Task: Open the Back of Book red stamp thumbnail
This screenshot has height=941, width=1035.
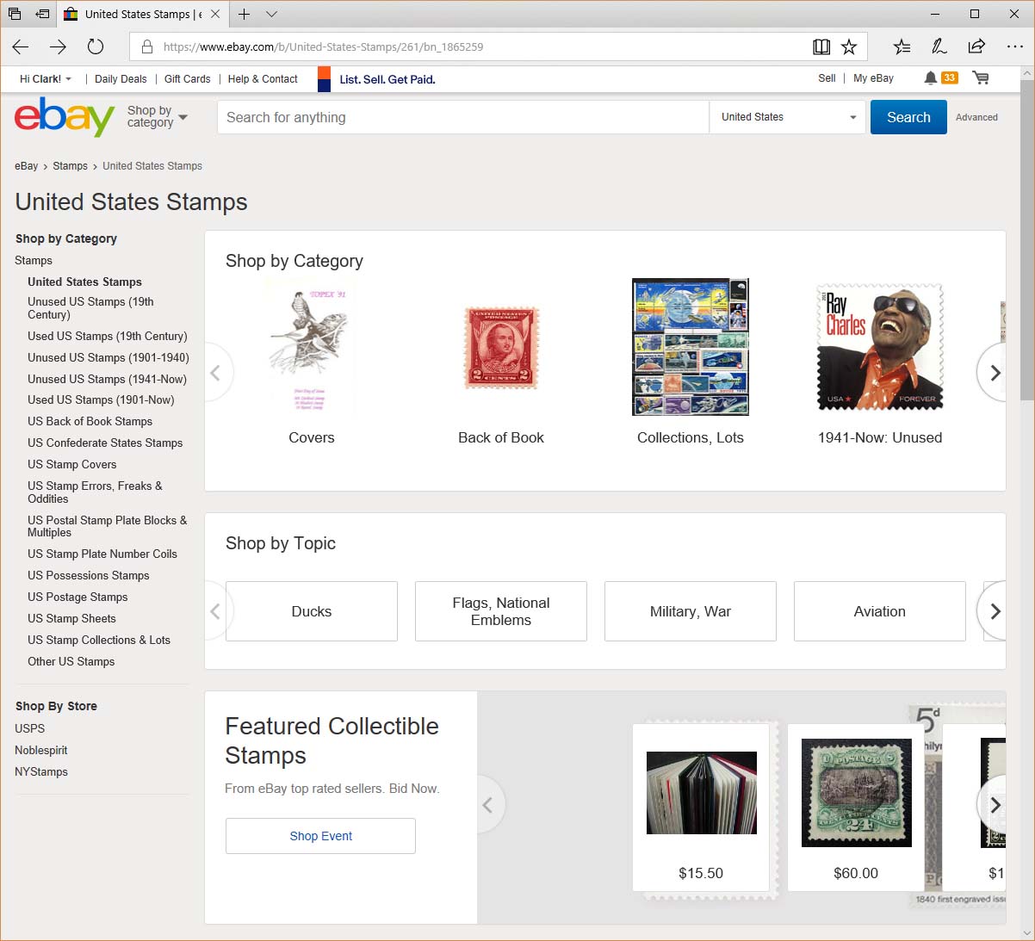Action: click(x=501, y=347)
